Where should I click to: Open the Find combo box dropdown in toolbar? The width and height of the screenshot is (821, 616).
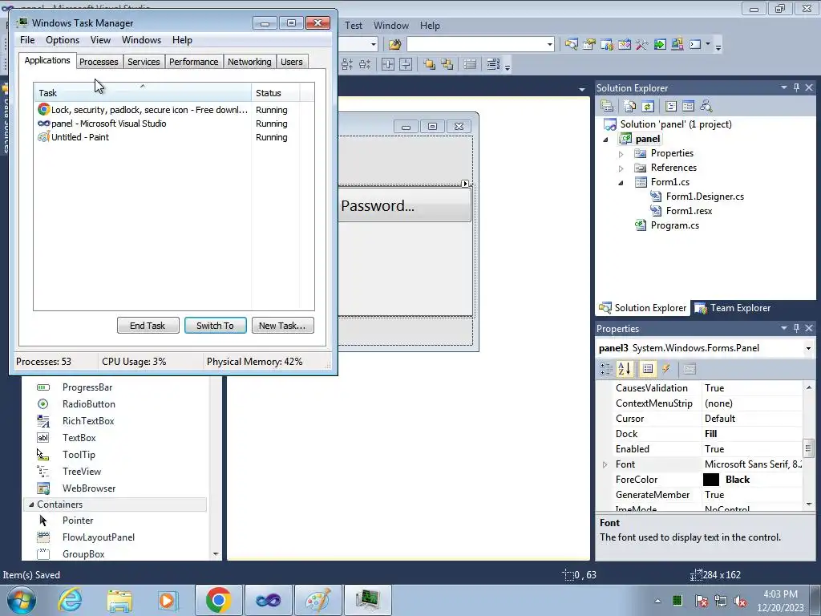tap(549, 45)
